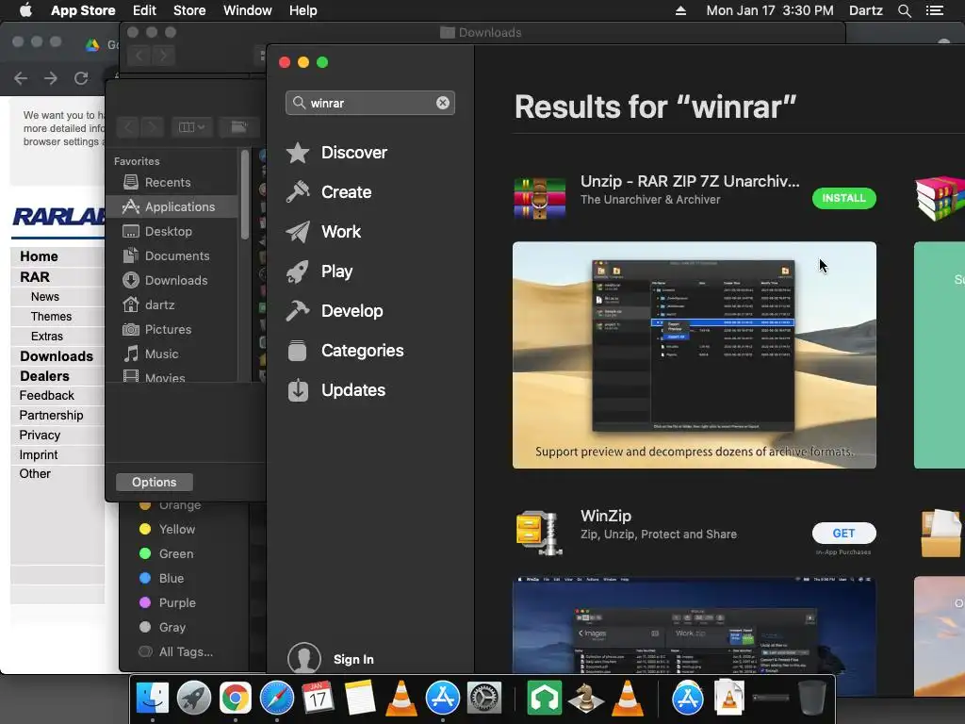Open System Preferences from the Dock
The image size is (965, 724).
(x=484, y=699)
